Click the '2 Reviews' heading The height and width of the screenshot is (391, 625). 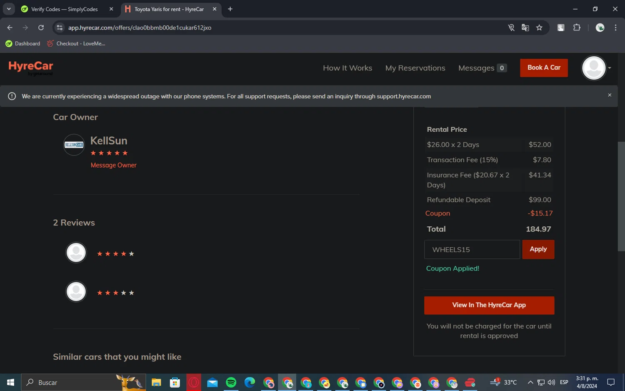click(x=74, y=223)
